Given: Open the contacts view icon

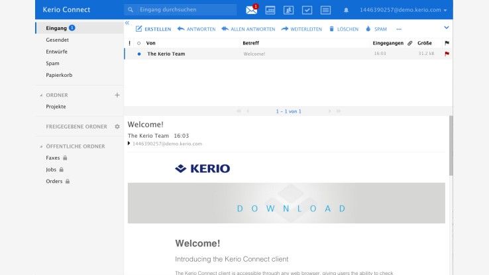Looking at the screenshot, I should pyautogui.click(x=288, y=10).
